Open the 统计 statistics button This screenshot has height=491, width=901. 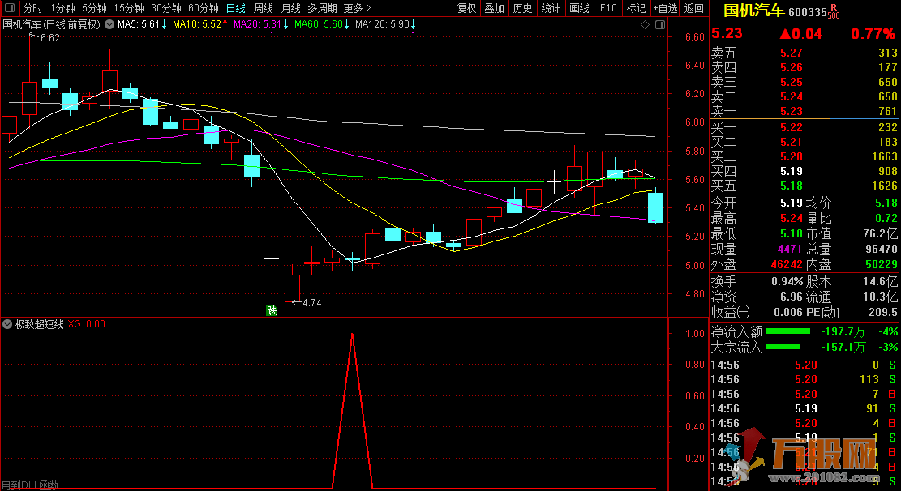551,8
